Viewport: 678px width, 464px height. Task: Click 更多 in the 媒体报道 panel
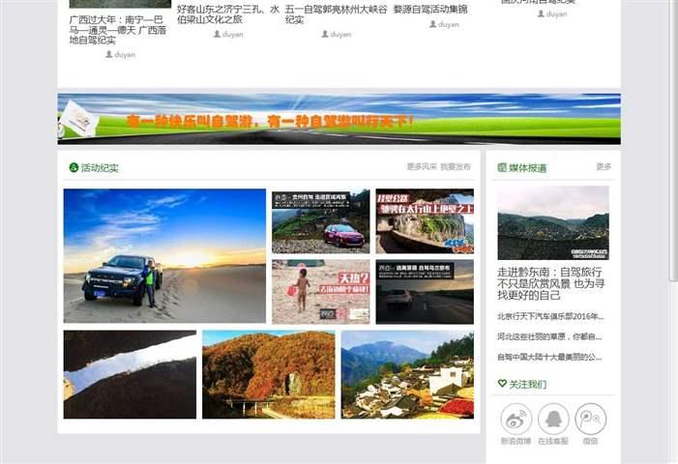(604, 166)
